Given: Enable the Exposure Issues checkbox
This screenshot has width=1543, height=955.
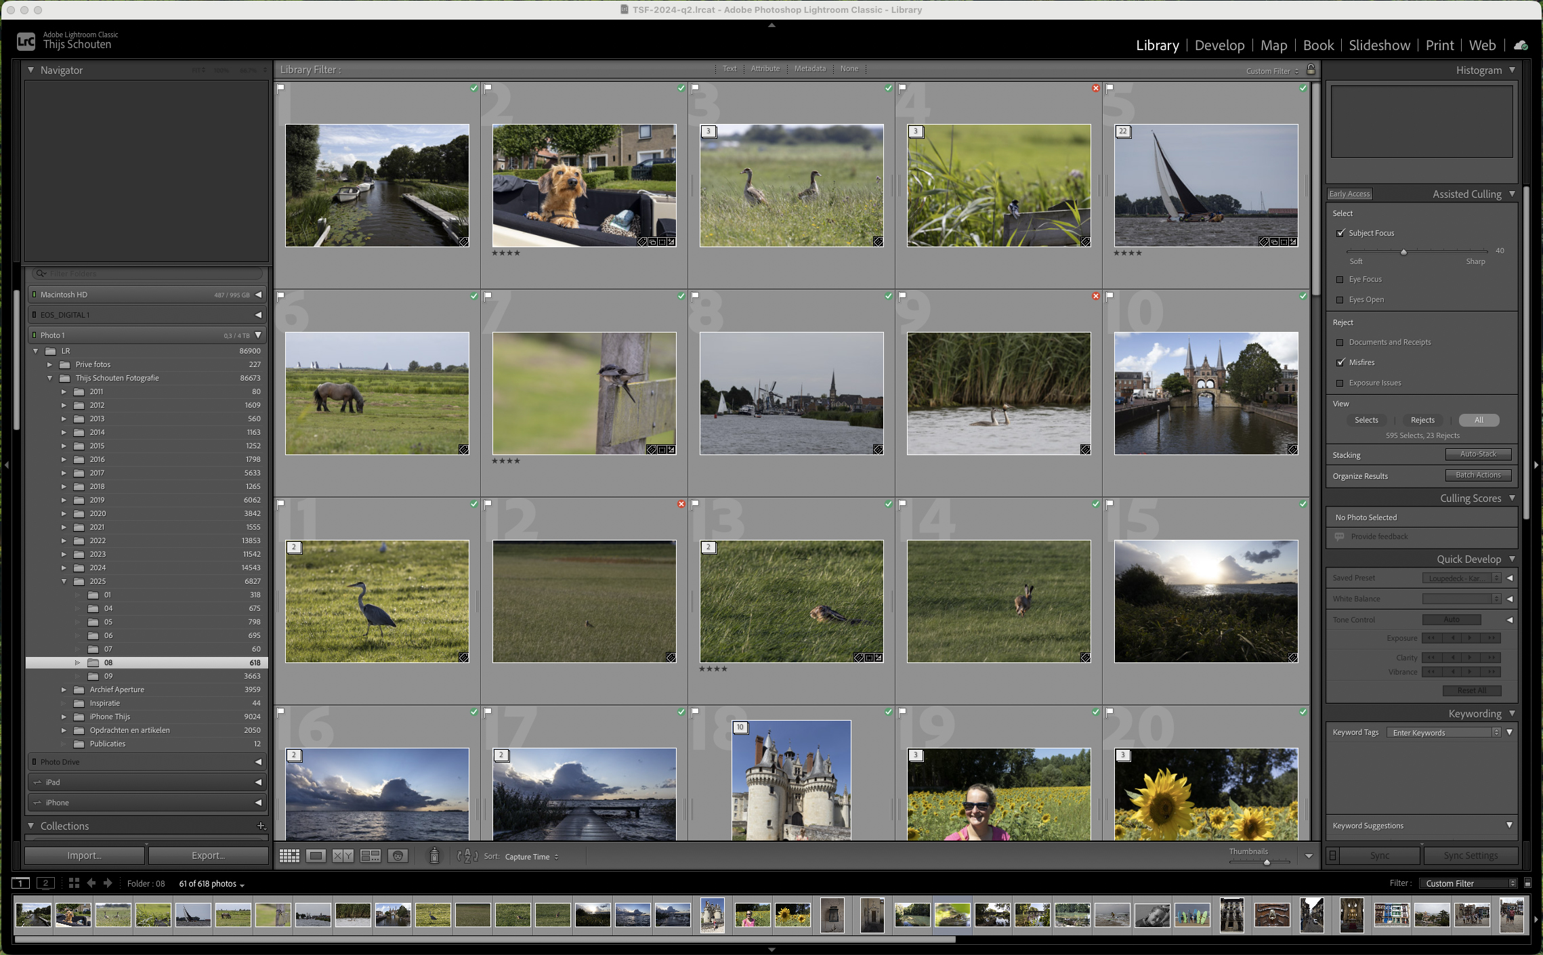Looking at the screenshot, I should pos(1340,383).
